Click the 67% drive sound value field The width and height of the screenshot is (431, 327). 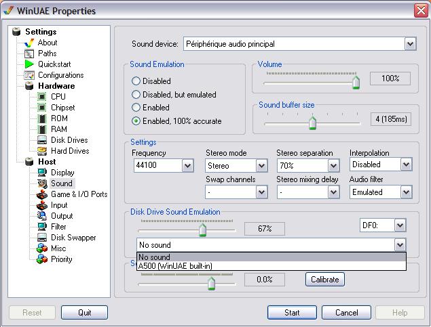[x=265, y=229]
